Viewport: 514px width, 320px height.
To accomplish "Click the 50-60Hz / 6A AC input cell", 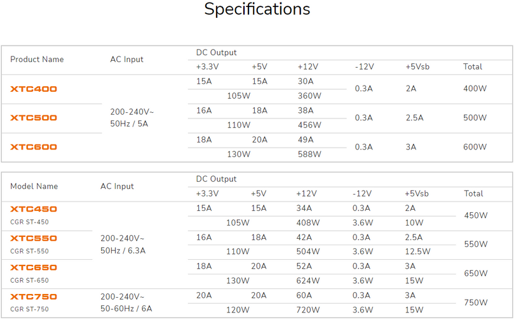I will (126, 309).
